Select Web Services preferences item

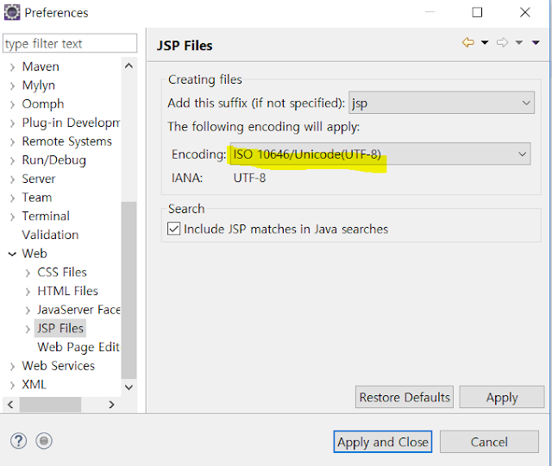[59, 366]
